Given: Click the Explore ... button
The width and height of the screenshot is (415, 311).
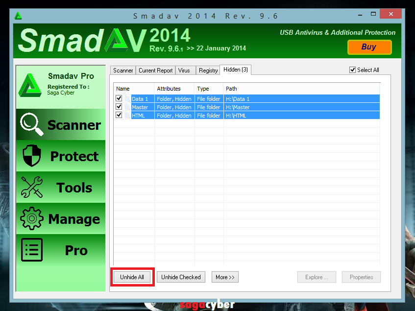Looking at the screenshot, I should 317,277.
